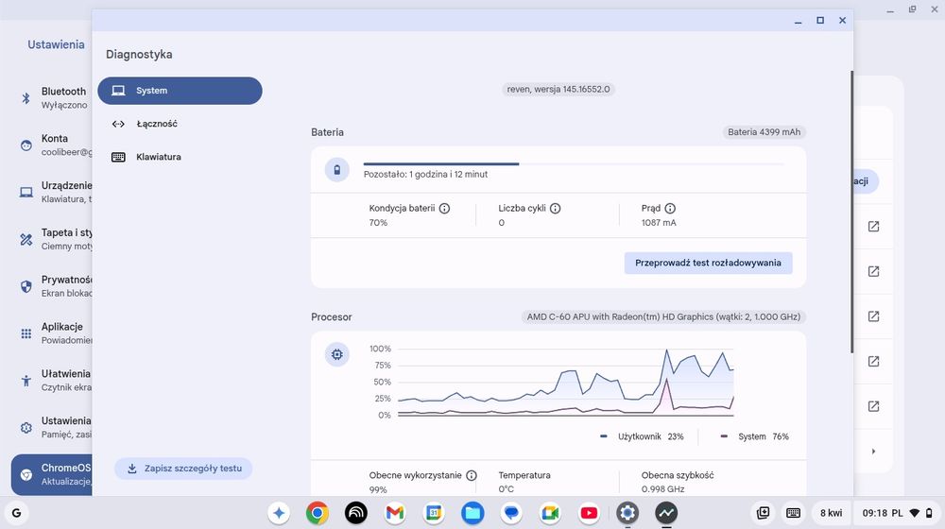Open Urządzenie section in Ustawienia window
Image resolution: width=945 pixels, height=529 pixels.
click(52, 192)
